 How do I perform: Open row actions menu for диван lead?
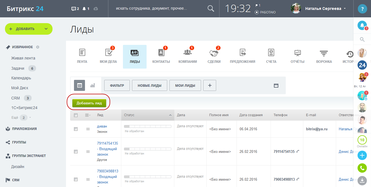click(x=88, y=129)
